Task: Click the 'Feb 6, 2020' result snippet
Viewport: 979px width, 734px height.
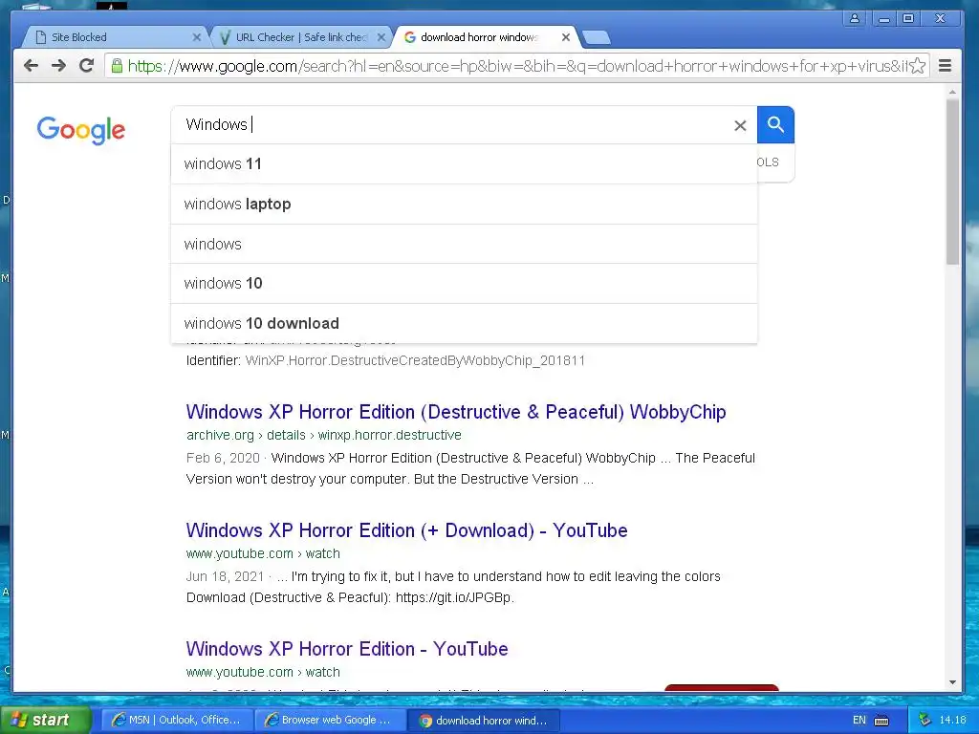Action: pos(470,468)
